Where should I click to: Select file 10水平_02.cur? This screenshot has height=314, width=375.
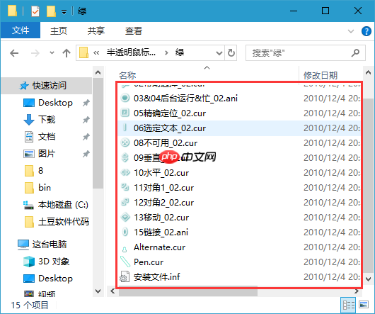(x=161, y=173)
